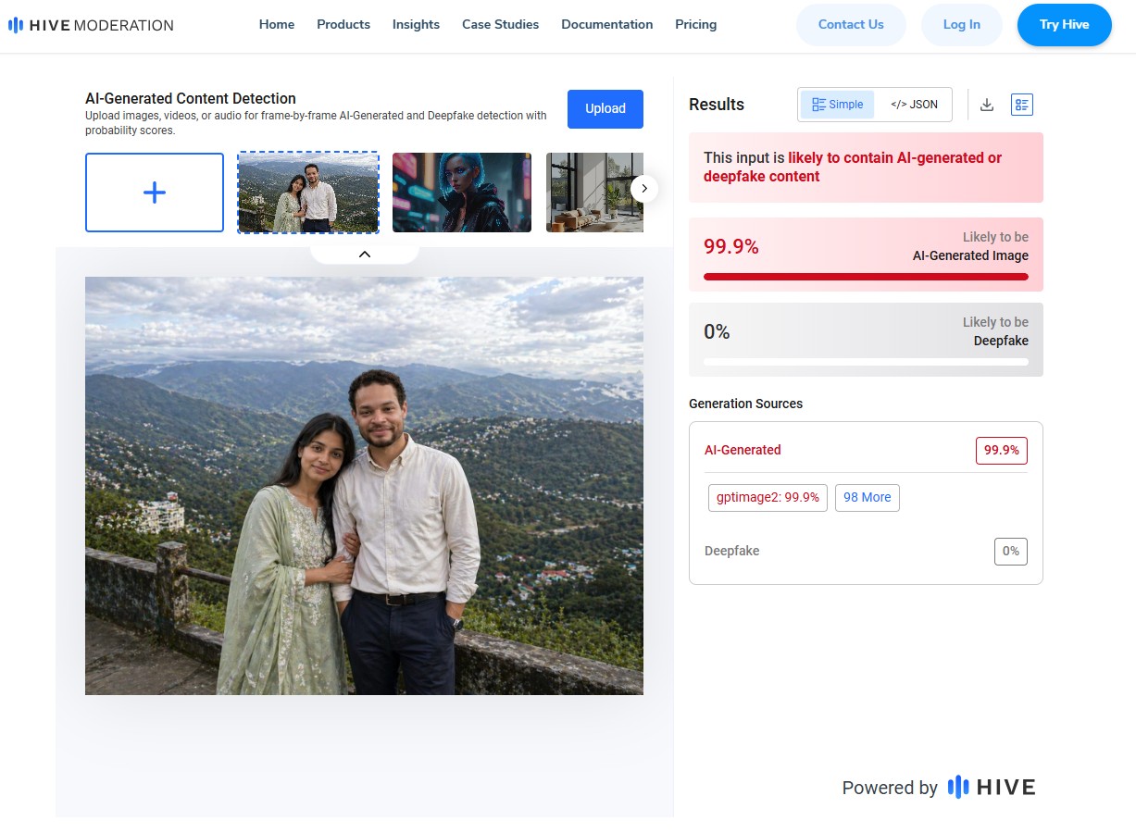The width and height of the screenshot is (1136, 833).
Task: Collapse the thumbnail strip with the chevron
Action: pyautogui.click(x=364, y=254)
